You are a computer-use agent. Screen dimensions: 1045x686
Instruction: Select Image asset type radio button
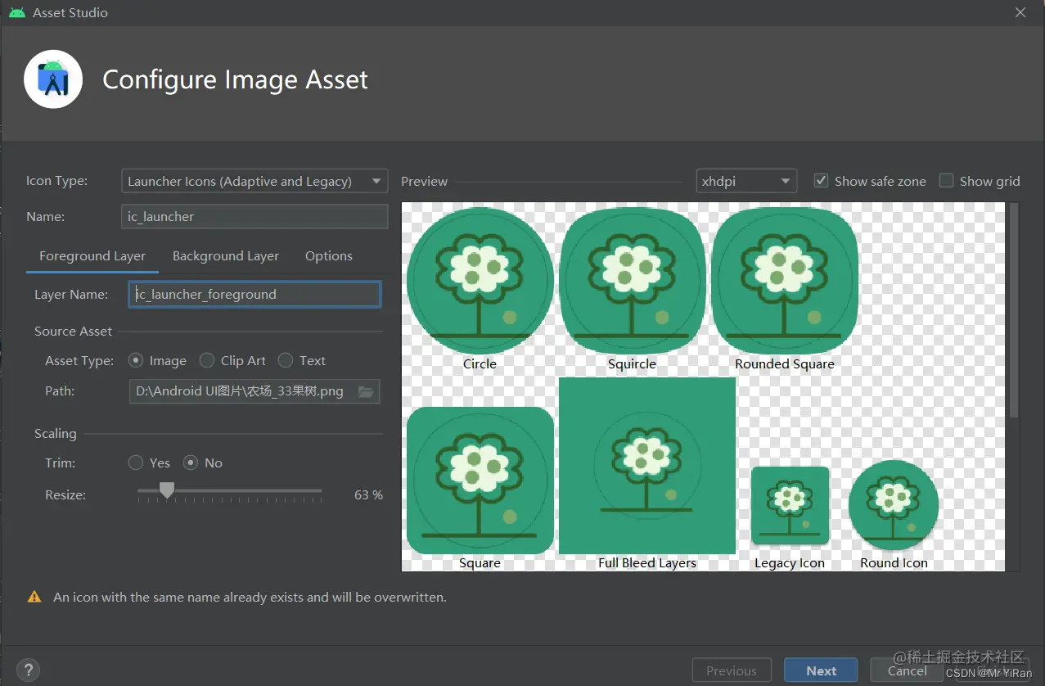point(136,360)
